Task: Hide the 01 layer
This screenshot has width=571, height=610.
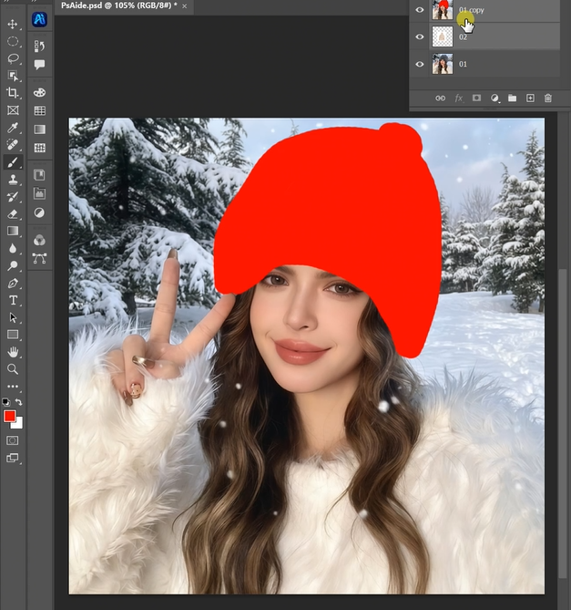Action: [420, 64]
